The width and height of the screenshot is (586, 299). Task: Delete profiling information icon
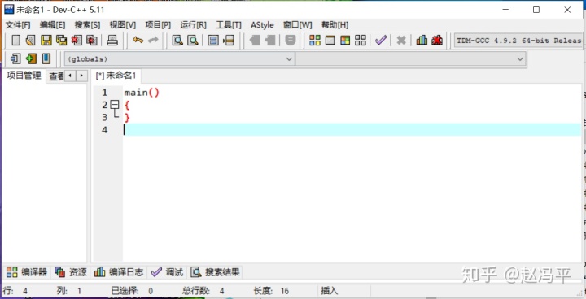[x=437, y=41]
